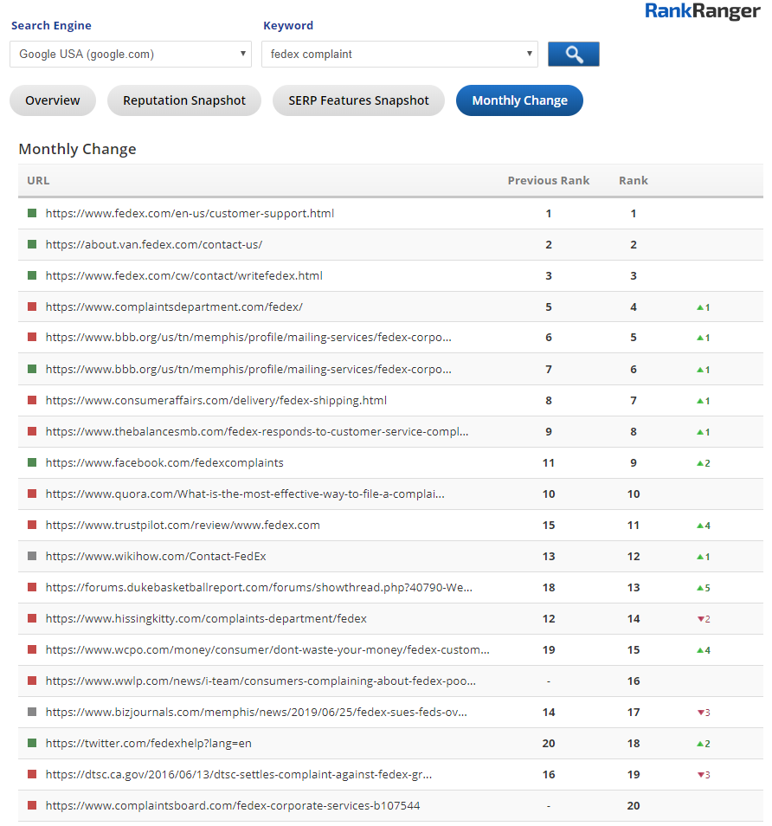Click red down arrow for hissingkitty.com row
772x826 pixels.
pos(699,619)
